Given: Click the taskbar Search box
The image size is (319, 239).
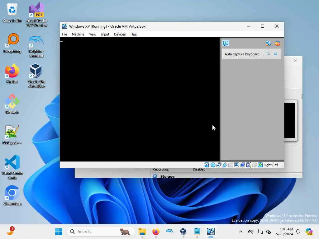Looking at the screenshot, I should [101, 232].
